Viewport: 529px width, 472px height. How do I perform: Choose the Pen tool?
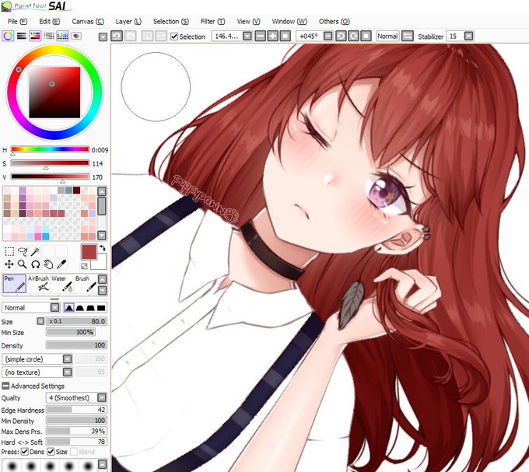(x=15, y=284)
